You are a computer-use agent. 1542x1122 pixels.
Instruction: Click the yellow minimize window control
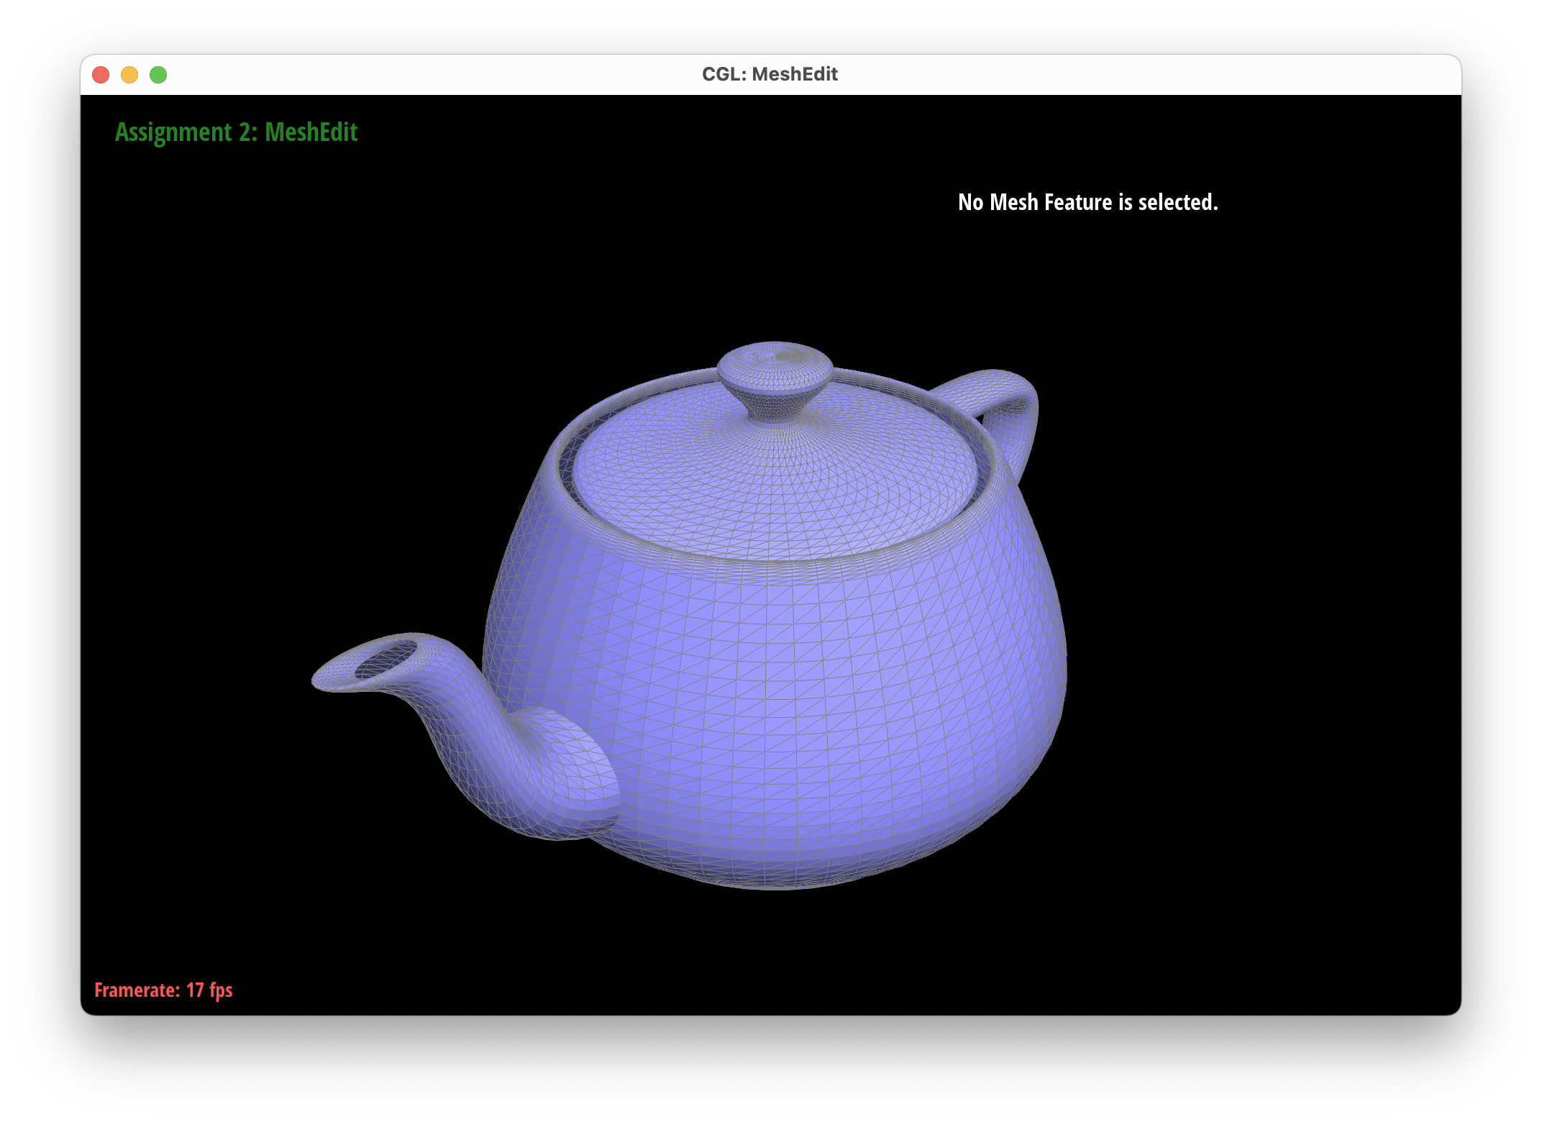(129, 74)
